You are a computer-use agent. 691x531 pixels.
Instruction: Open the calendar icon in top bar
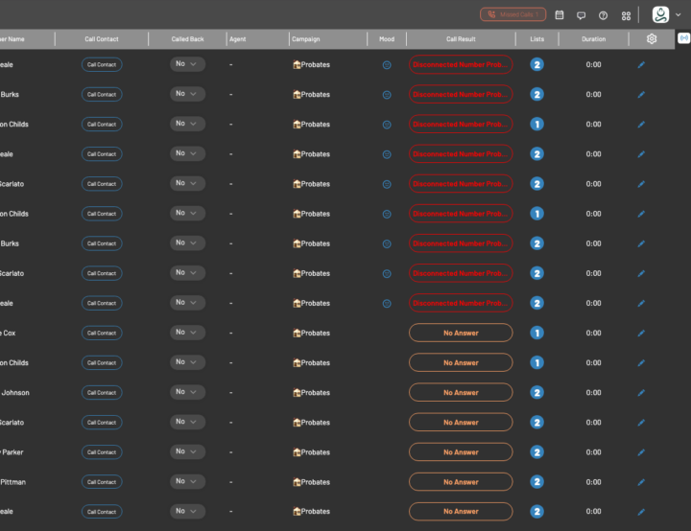560,15
